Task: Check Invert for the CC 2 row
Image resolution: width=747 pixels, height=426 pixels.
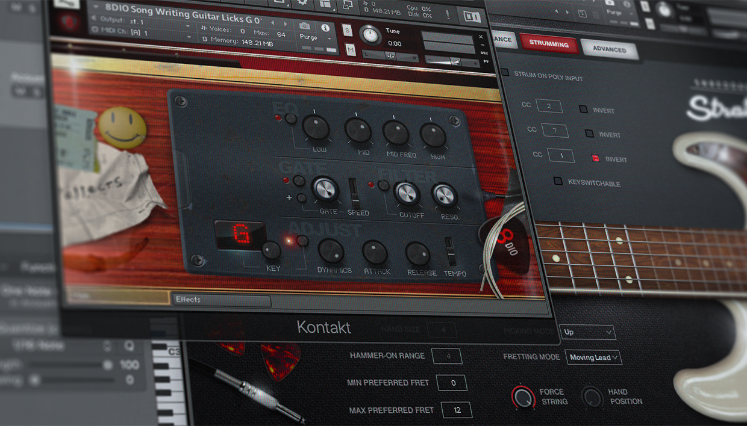Action: coord(583,110)
